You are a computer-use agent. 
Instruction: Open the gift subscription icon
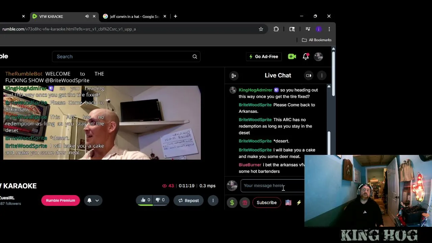245,202
